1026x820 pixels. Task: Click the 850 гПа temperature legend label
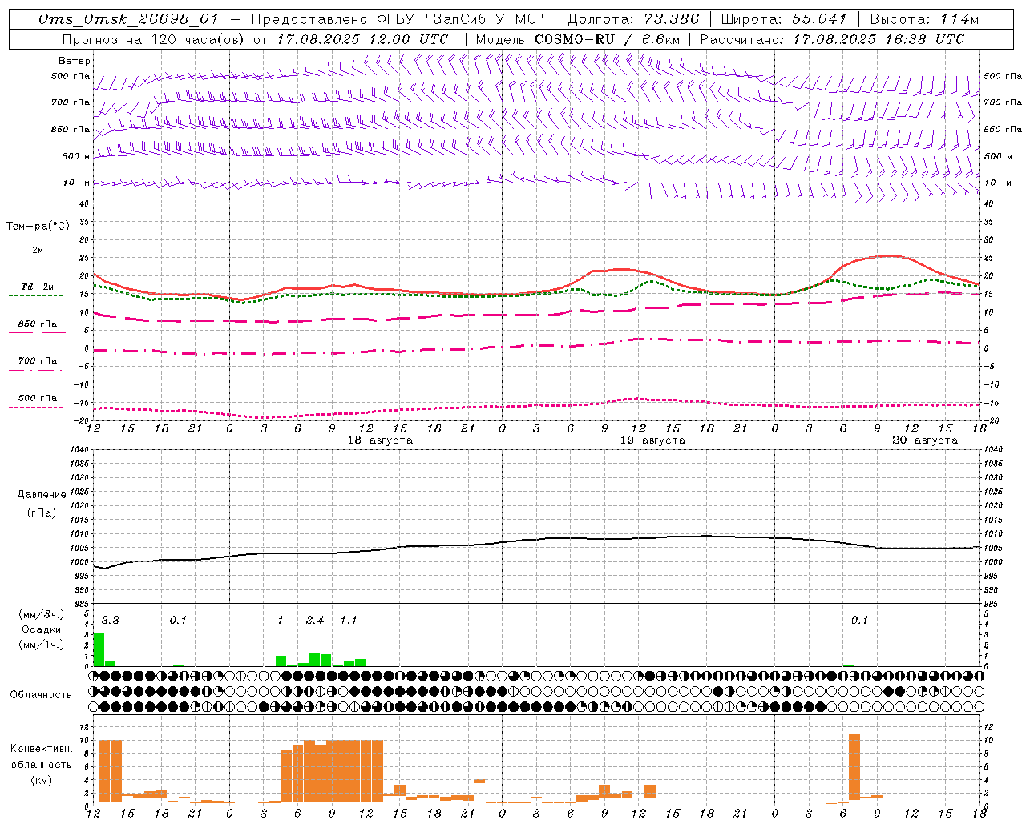pos(37,324)
